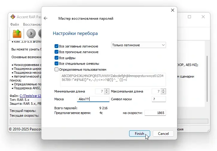Decrease the minimum length spinner
The width and height of the screenshot is (217, 151).
107,93
